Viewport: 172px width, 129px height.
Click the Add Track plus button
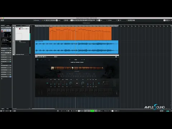[14, 25]
